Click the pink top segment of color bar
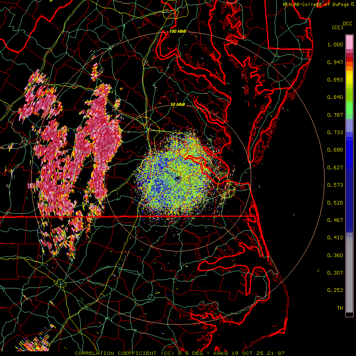Viewport: 356px width, 356px height. tap(349, 42)
